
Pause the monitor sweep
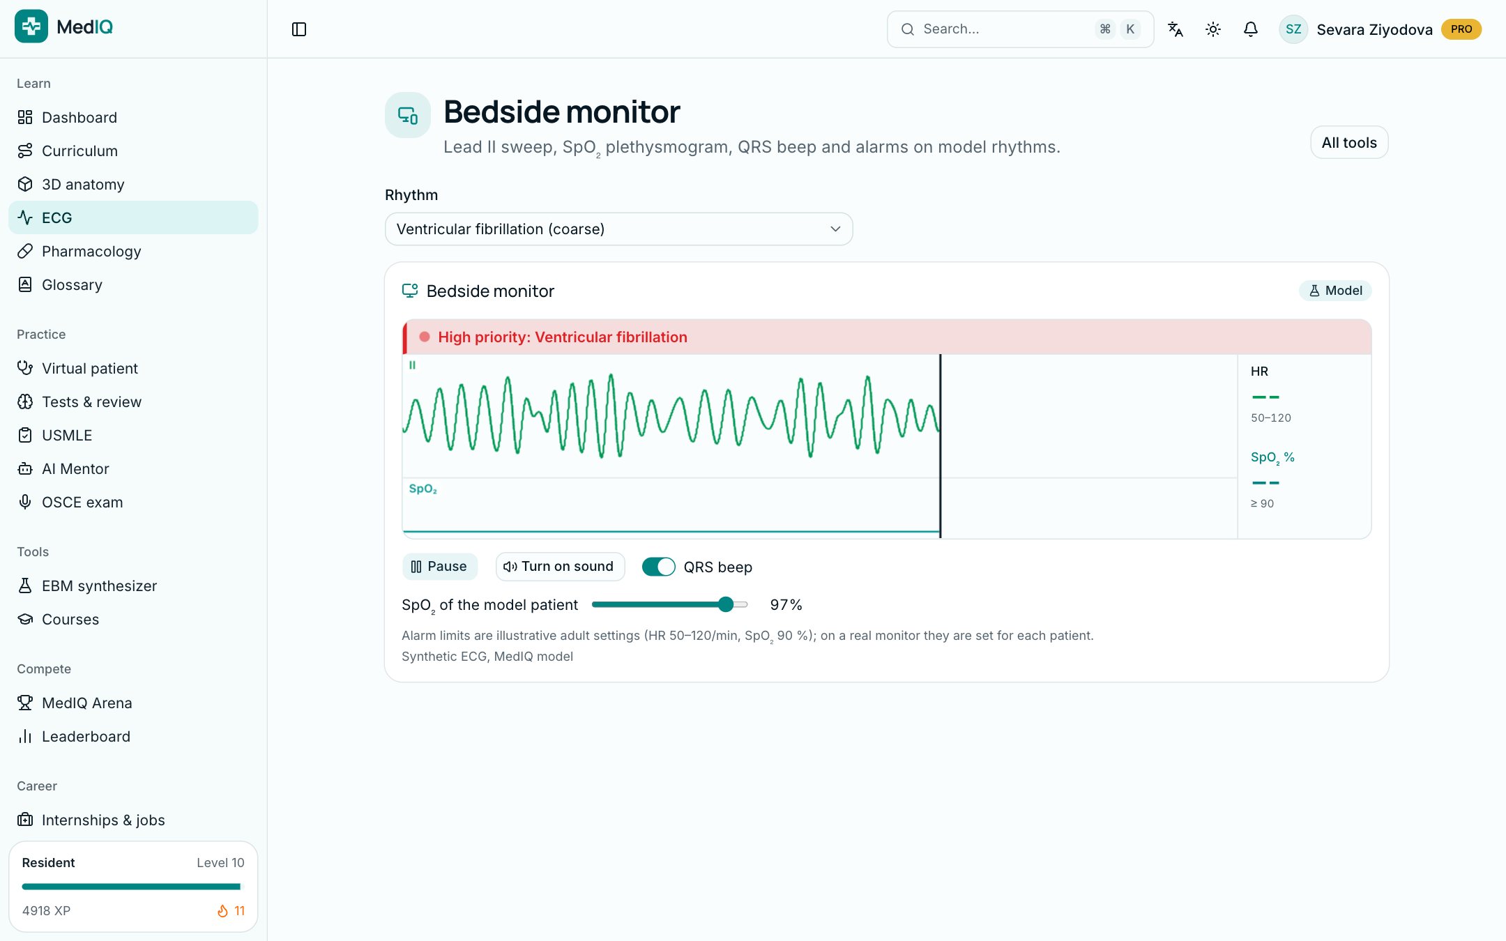439,567
